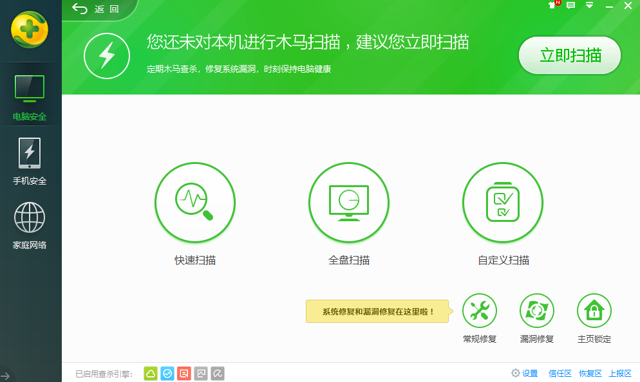Screen dimensions: 640x382
Task: Open the main menu dropdown arrow
Action: (x=589, y=5)
